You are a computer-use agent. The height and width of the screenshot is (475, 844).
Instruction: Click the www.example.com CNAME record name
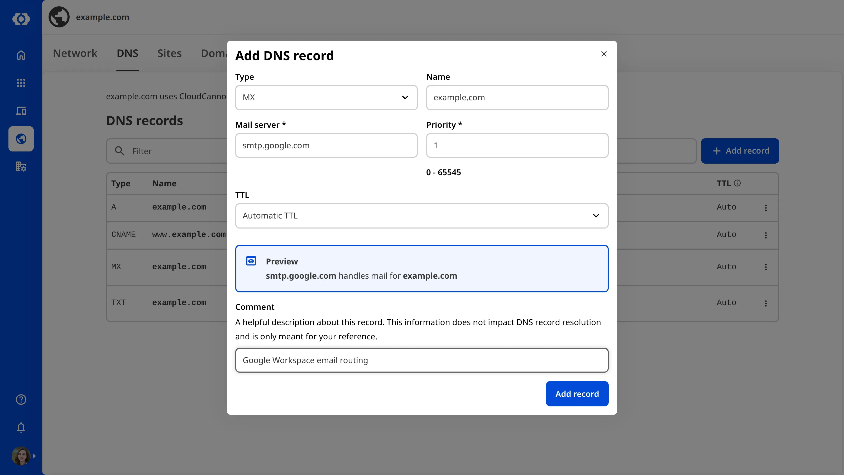pos(189,234)
